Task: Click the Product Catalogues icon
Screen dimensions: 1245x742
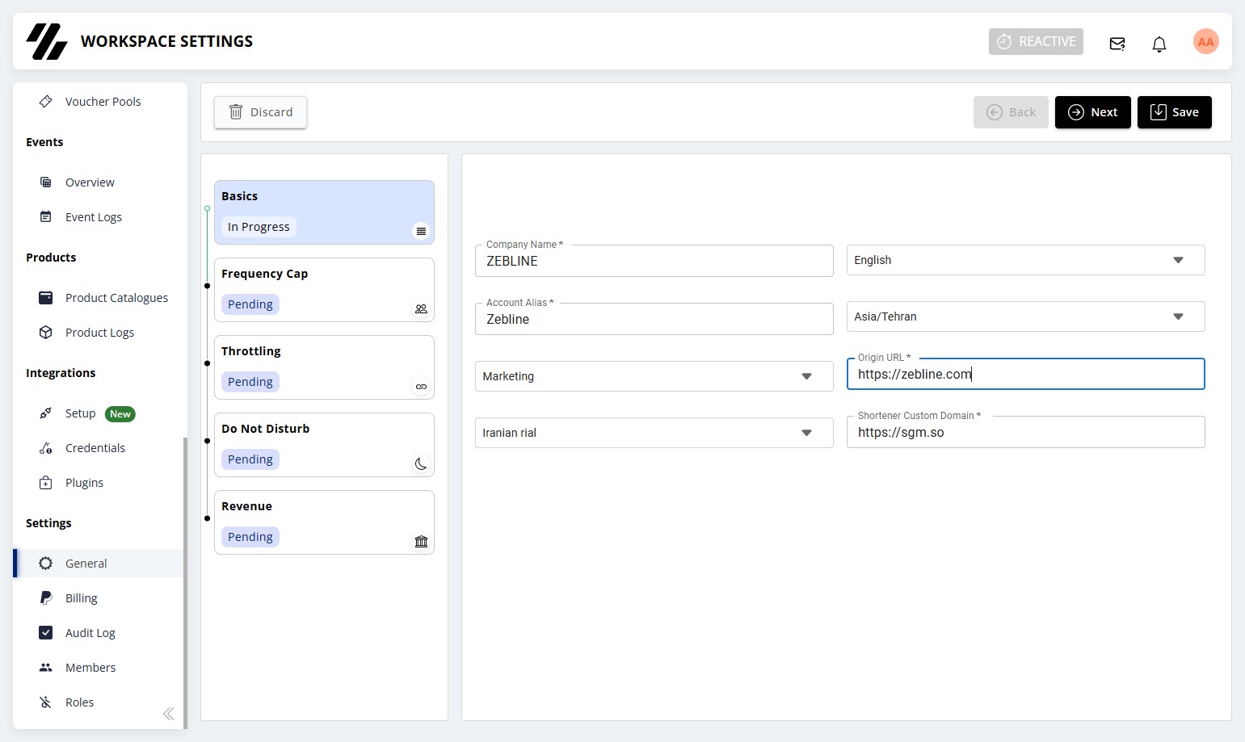Action: pyautogui.click(x=46, y=298)
